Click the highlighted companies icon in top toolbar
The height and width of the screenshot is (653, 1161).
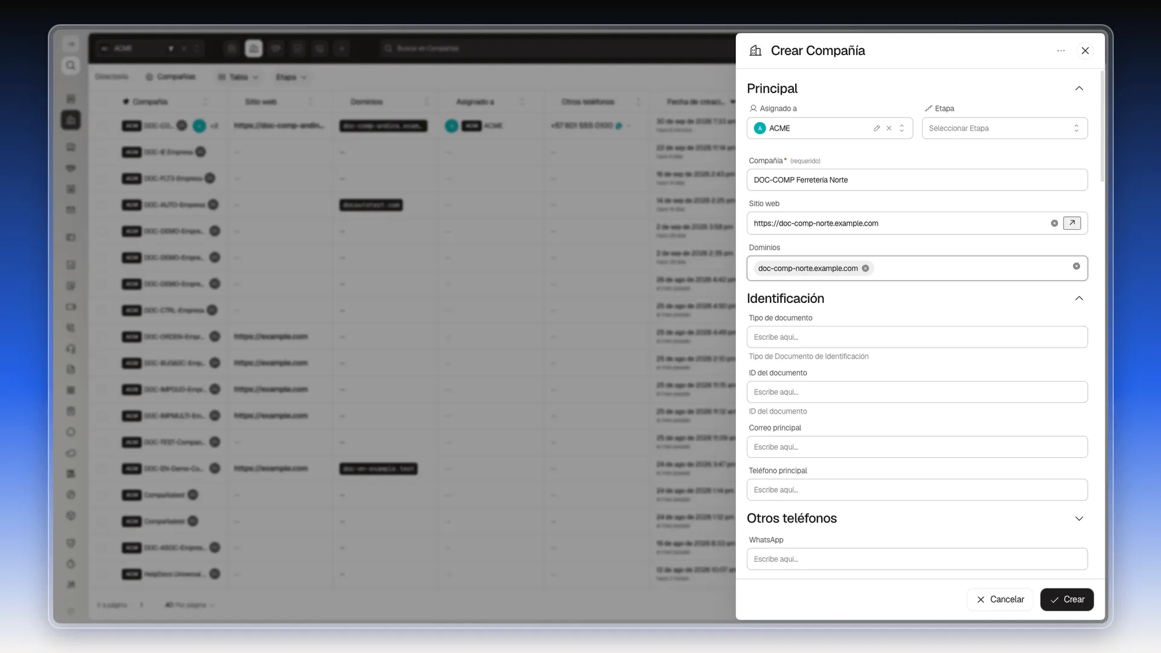[253, 48]
